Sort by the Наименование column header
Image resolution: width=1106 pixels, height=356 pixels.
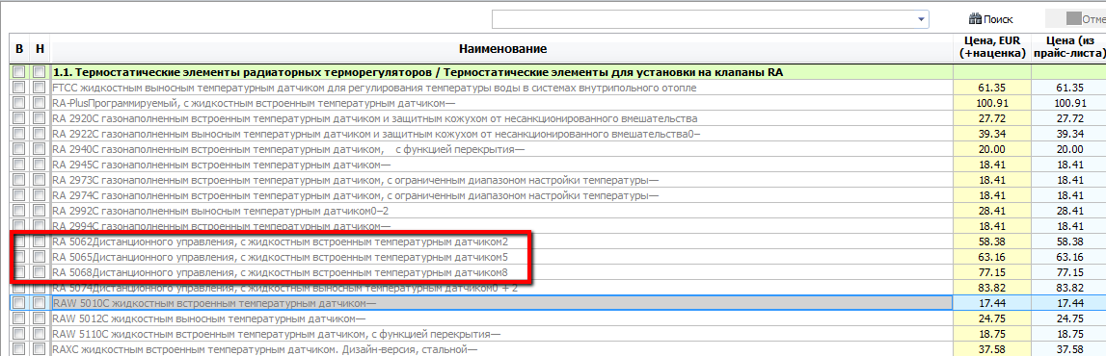coord(502,48)
